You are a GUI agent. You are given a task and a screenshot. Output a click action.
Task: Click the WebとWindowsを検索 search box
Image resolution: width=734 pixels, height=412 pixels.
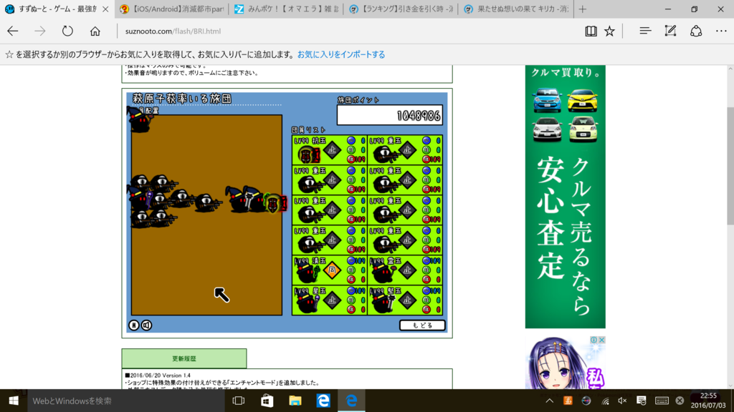125,401
